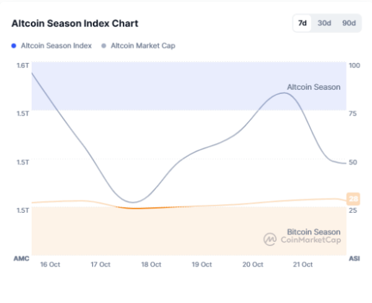Click the CoinMarketCap logo icon

pos(270,239)
